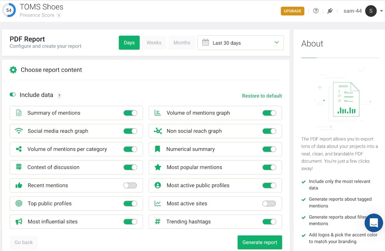Click the About panel heading
385x251 pixels.
(x=312, y=44)
